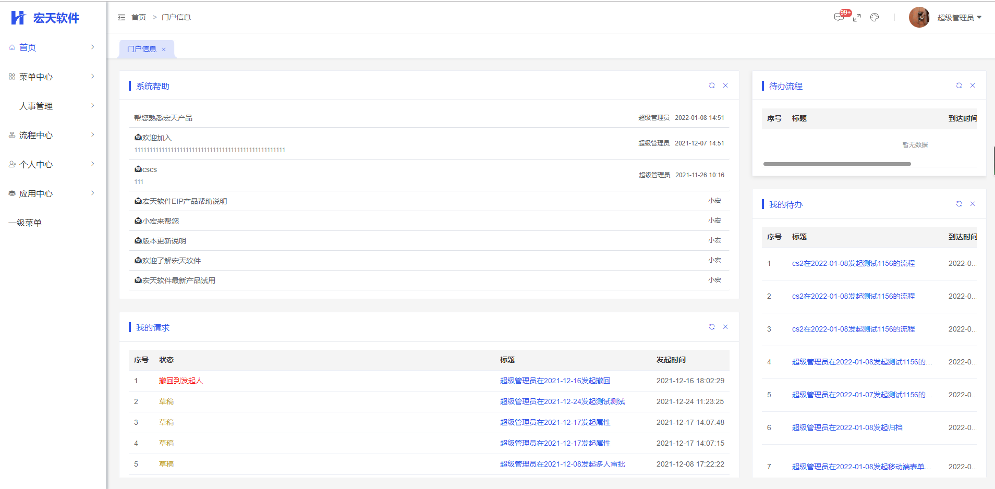Image resolution: width=995 pixels, height=489 pixels.
Task: Close the 我的请求 panel
Action: tap(725, 327)
